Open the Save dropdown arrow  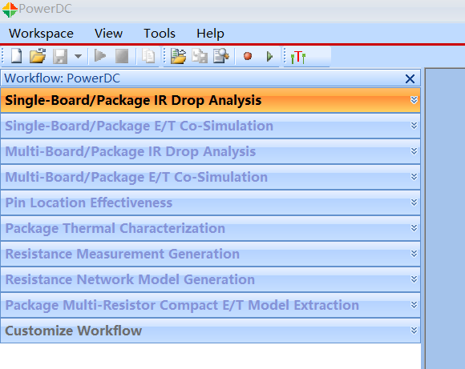(x=79, y=56)
